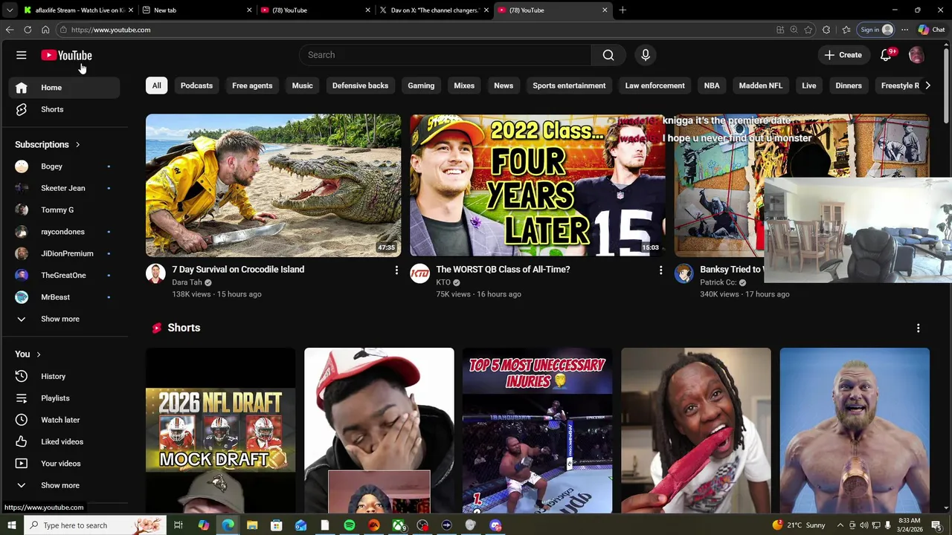Viewport: 952px width, 535px height.
Task: Click Sign in in the browser toolbar
Action: 875,30
